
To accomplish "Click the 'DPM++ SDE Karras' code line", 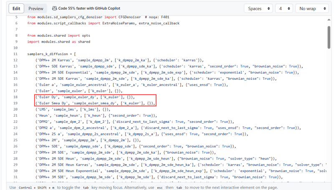I will [x=169, y=66].
